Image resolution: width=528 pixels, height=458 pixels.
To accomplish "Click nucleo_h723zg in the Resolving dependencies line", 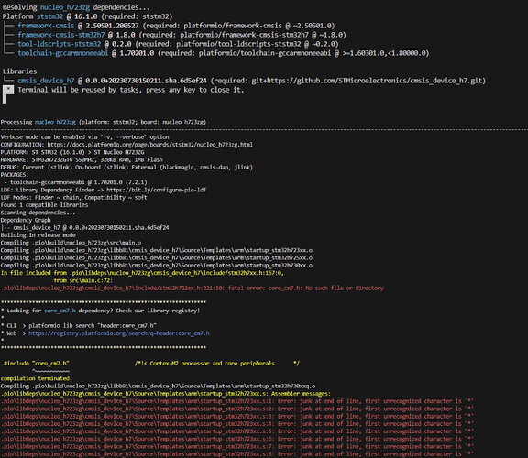I will point(65,7).
